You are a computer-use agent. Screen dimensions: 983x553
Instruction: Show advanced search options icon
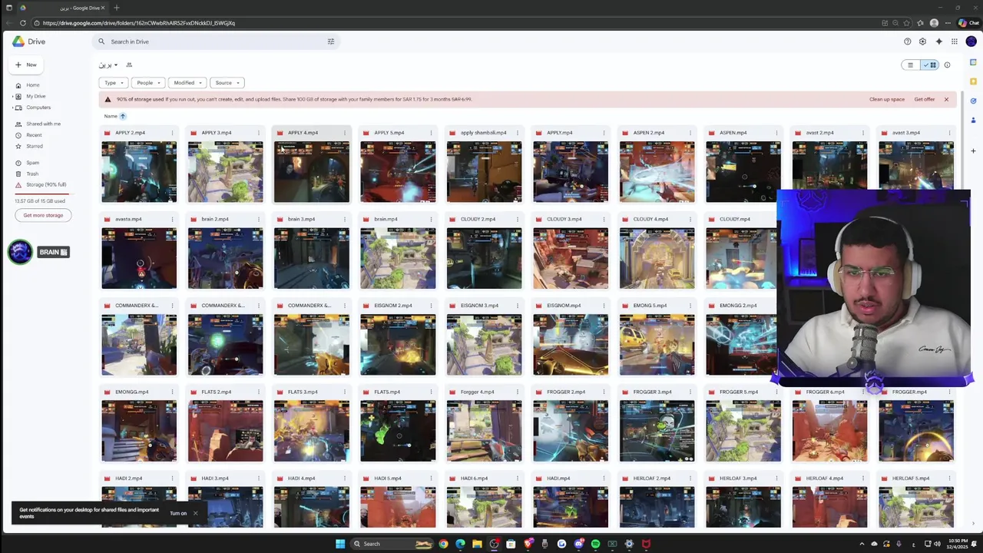[x=331, y=41]
